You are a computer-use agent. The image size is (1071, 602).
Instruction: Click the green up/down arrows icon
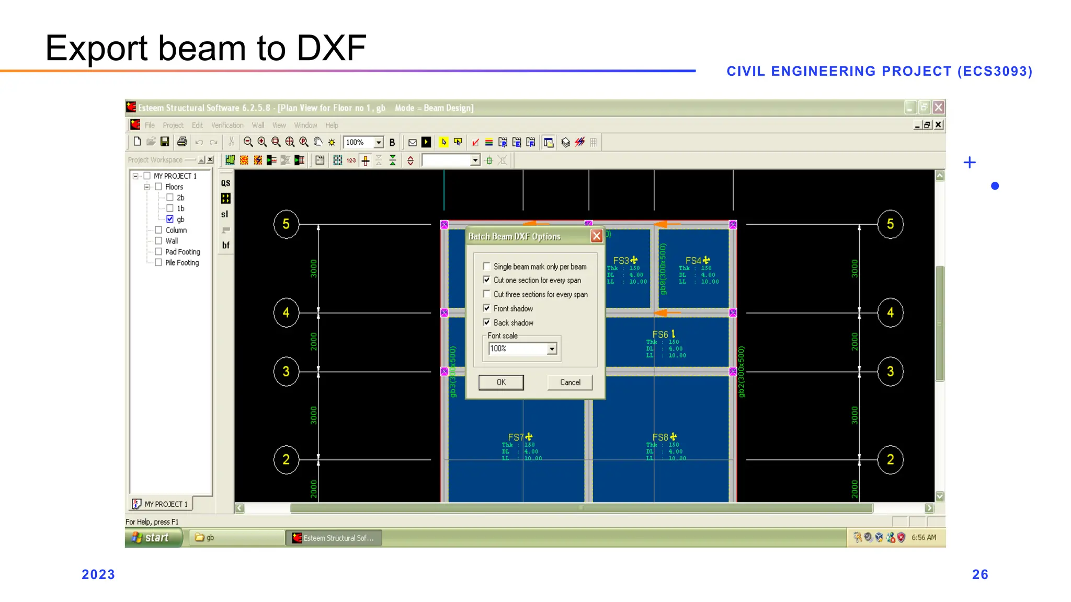393,160
